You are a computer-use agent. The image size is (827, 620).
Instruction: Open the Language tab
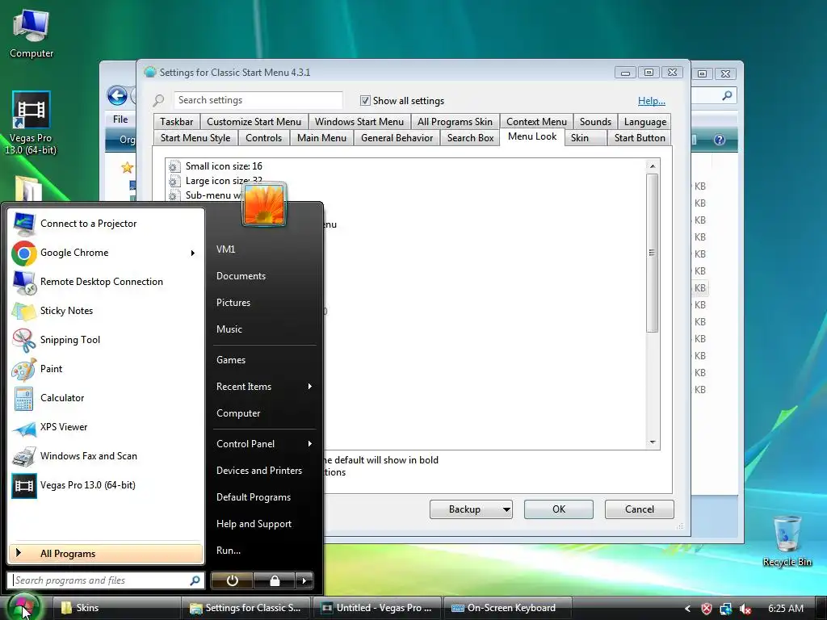tap(645, 122)
